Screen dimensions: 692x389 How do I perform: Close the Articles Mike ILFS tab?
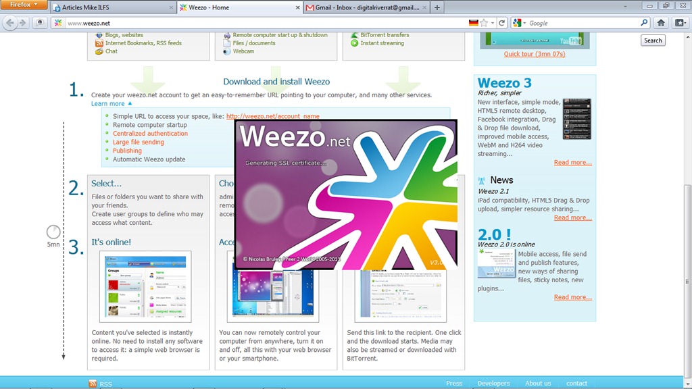(x=171, y=7)
